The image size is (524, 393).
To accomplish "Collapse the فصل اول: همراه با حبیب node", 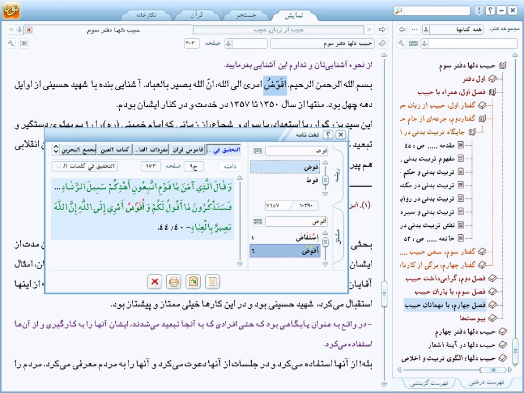I will coord(492,92).
